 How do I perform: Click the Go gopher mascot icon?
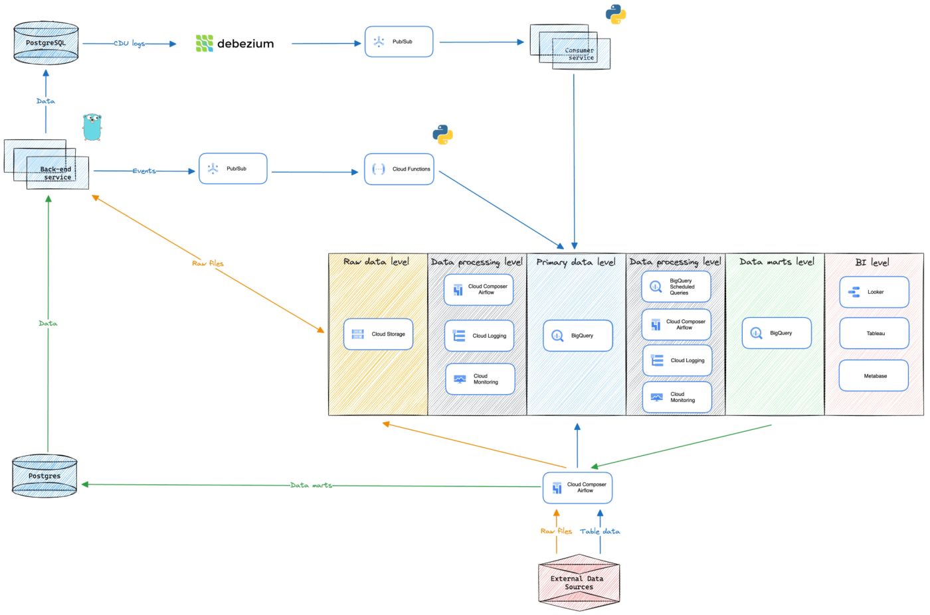(x=92, y=126)
